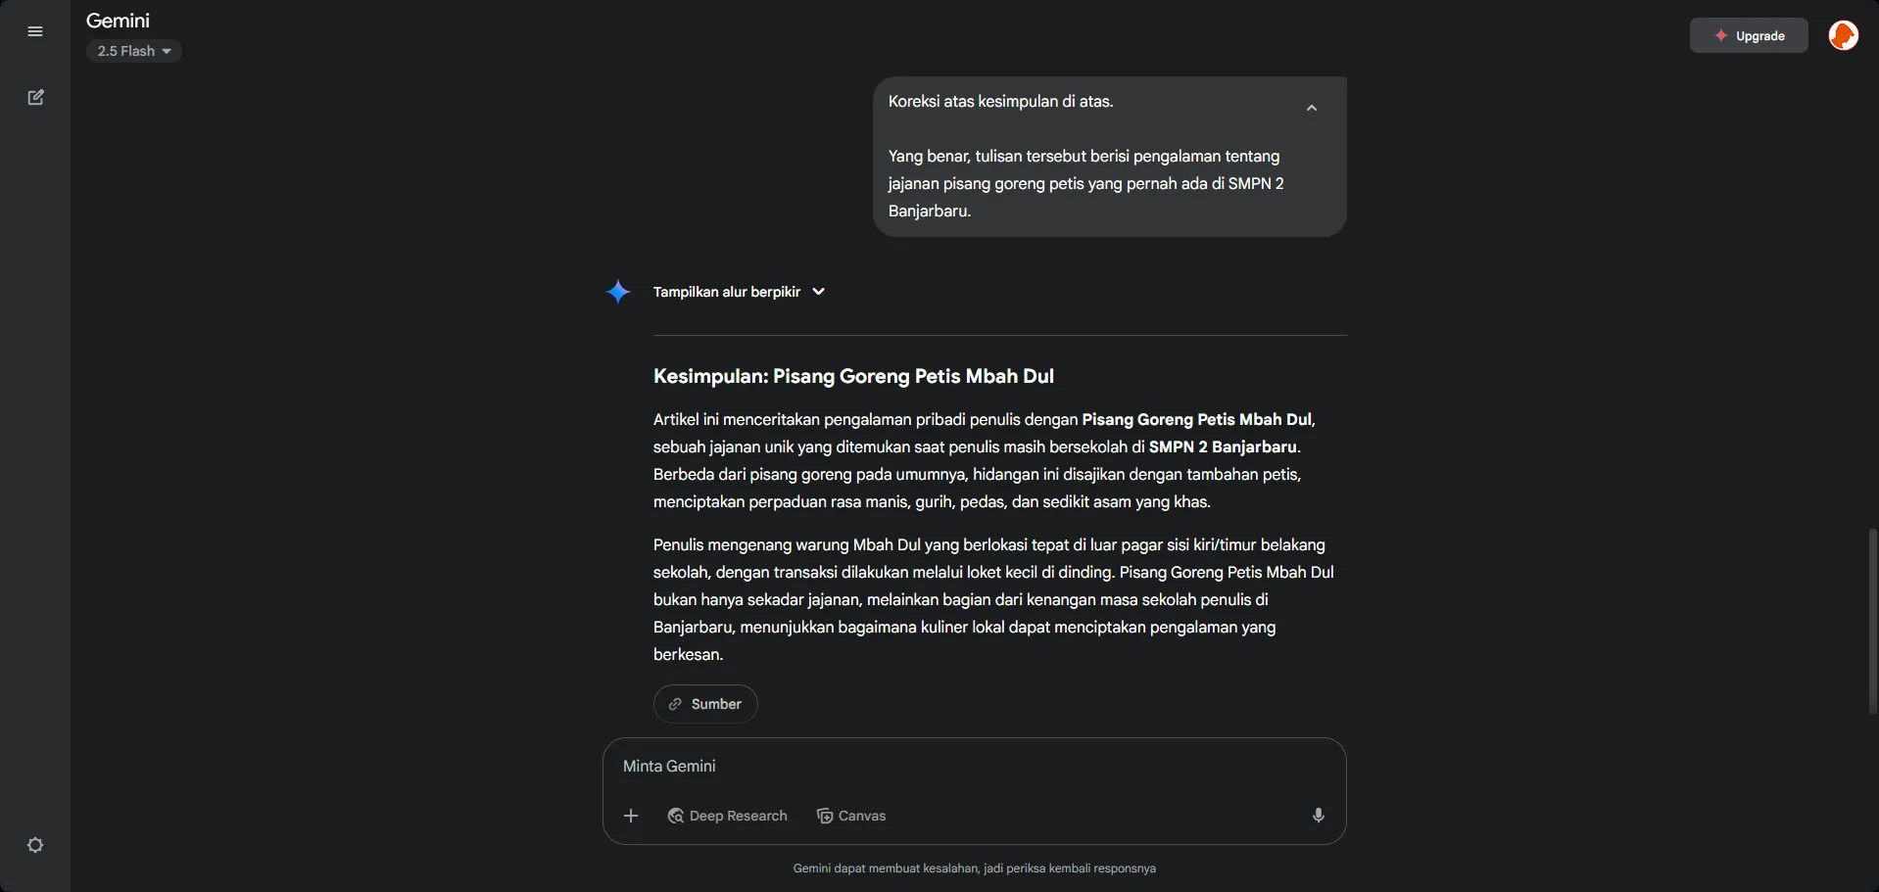Click the user message bubble text
Screen dimensions: 1879x892
pos(1085,183)
